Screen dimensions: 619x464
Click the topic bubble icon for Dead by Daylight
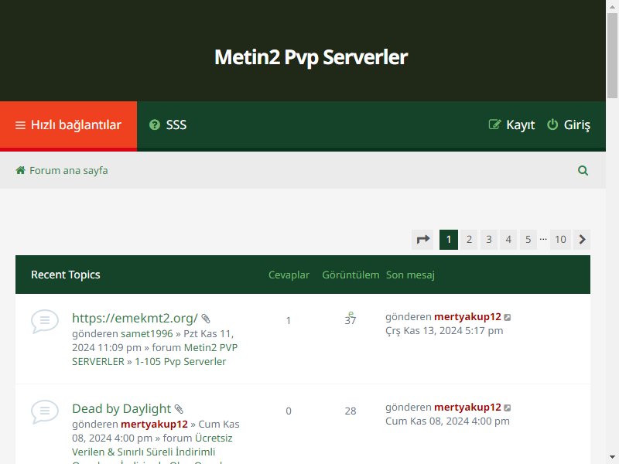click(45, 412)
